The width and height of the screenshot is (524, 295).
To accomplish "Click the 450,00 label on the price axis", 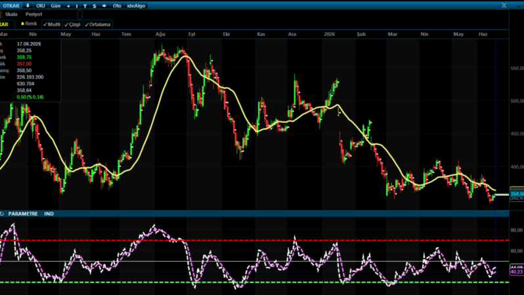I will (517, 134).
